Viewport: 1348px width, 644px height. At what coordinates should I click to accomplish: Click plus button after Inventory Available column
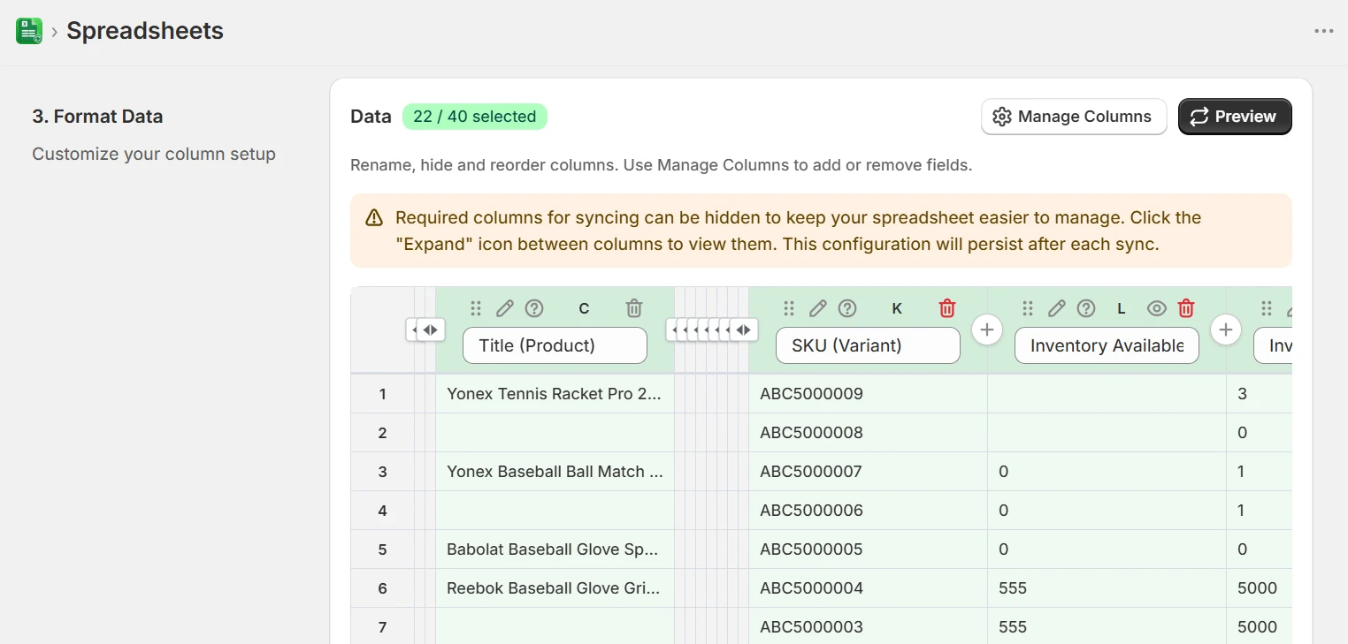click(1226, 330)
